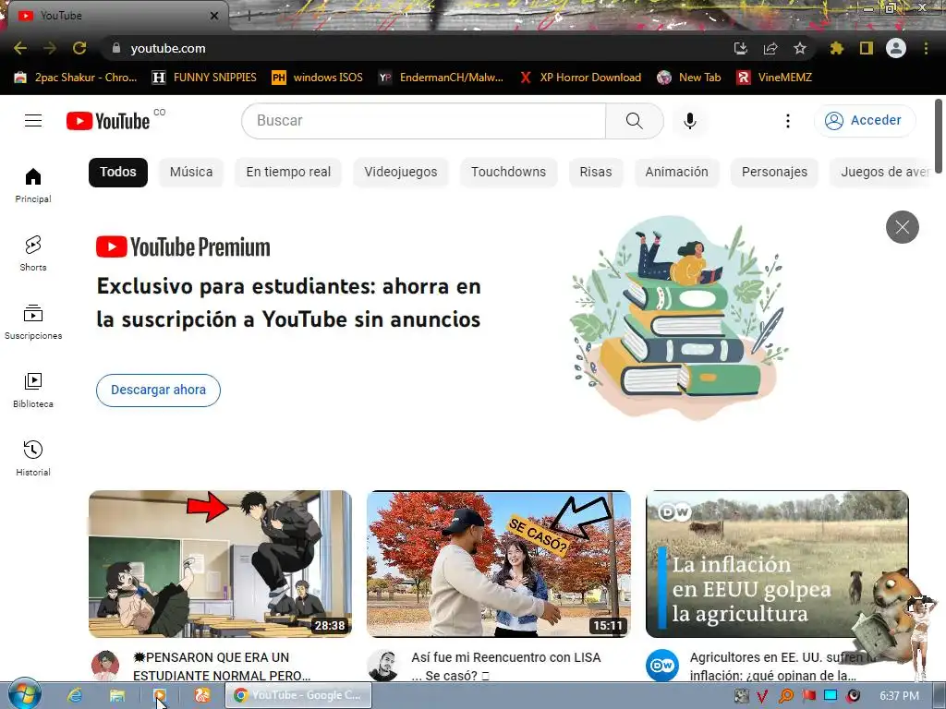Toggle the Chrome side panel
Screen dimensions: 946x709
pos(867,48)
